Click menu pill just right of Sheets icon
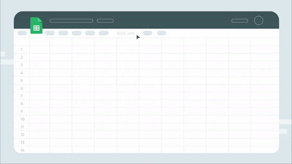This screenshot has width=292, height=164. 50,33
